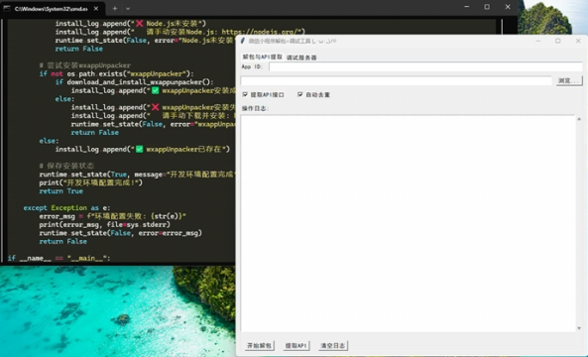Click the print("开发环境配置完成!") line

tap(91, 182)
